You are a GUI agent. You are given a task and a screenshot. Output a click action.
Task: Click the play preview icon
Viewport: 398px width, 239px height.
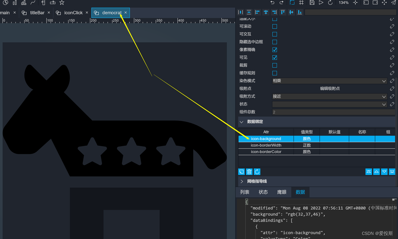click(x=321, y=2)
